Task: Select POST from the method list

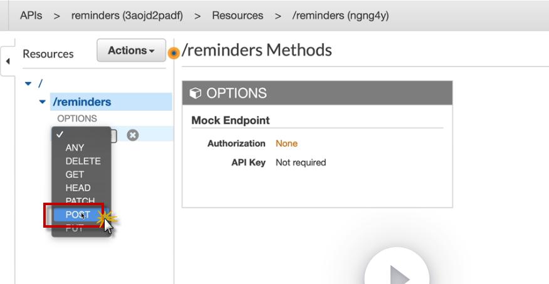Action: coord(78,215)
